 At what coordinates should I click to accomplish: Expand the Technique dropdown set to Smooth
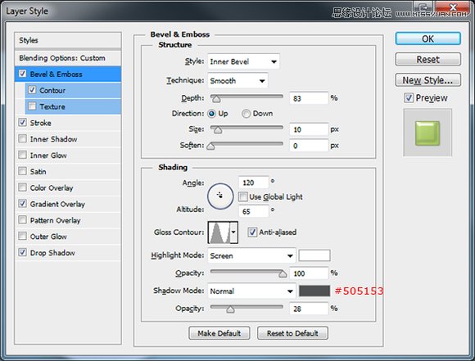237,80
